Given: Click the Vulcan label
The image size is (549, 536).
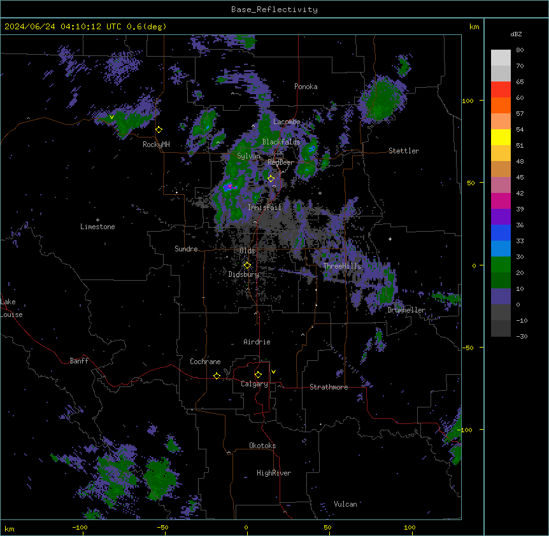Looking at the screenshot, I should pos(345,504).
